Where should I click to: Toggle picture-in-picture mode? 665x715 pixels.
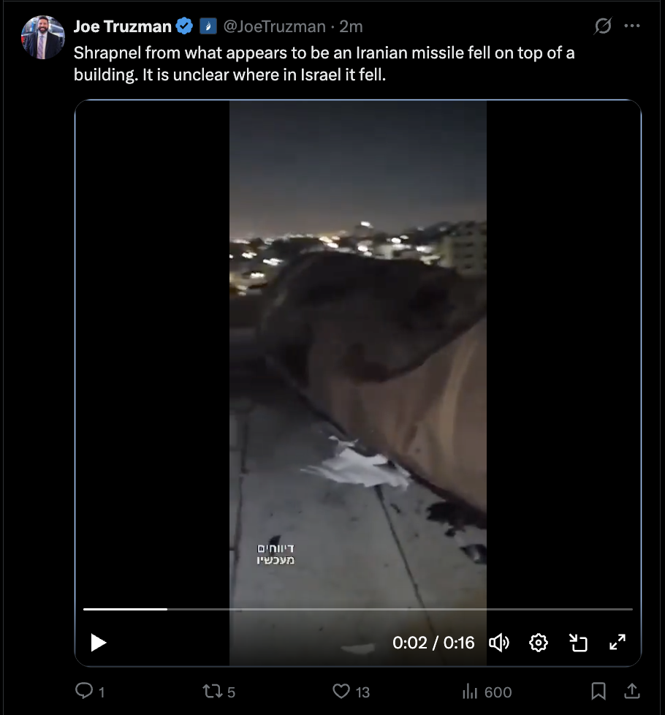click(578, 643)
